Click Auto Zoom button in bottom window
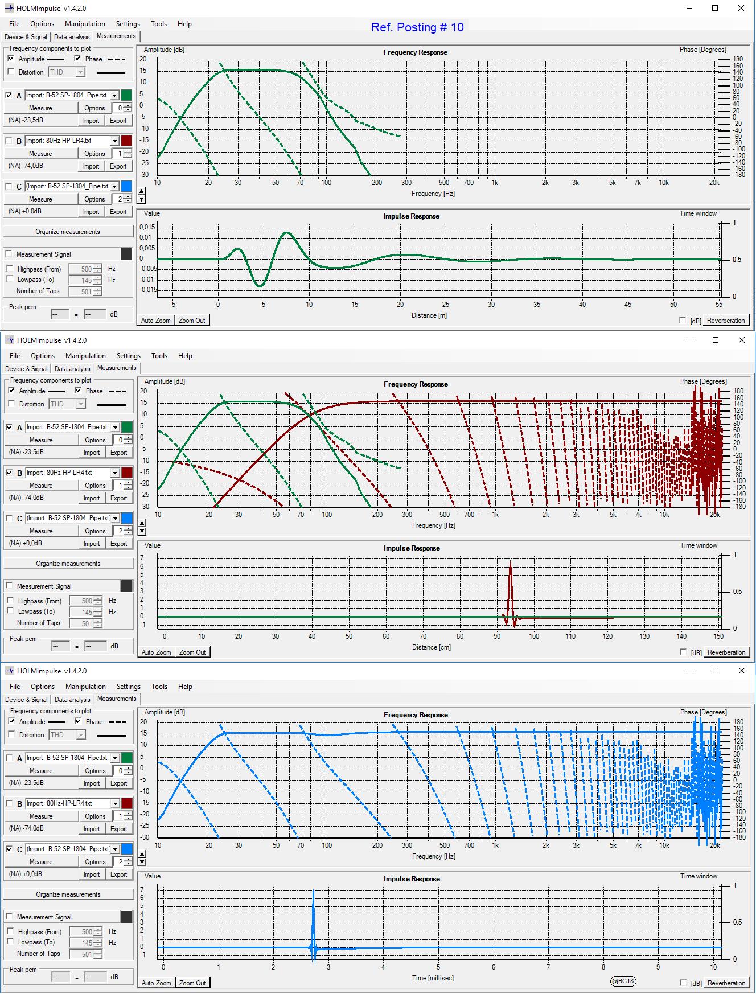 [157, 983]
